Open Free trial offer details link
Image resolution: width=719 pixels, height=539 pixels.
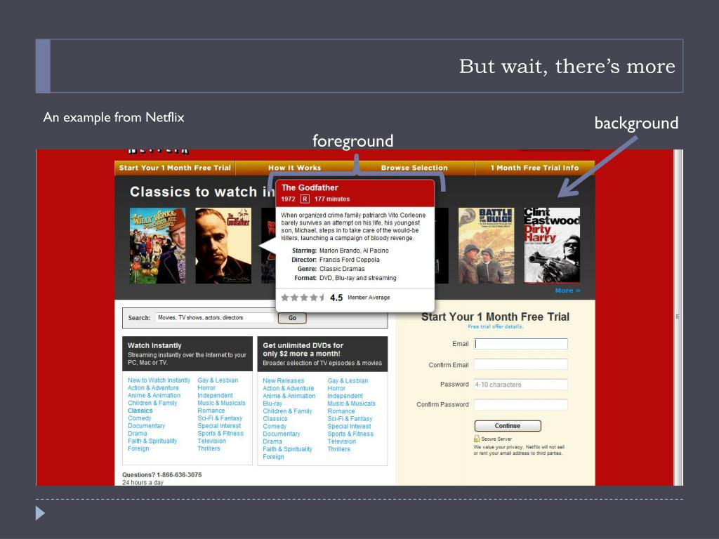pyautogui.click(x=495, y=327)
